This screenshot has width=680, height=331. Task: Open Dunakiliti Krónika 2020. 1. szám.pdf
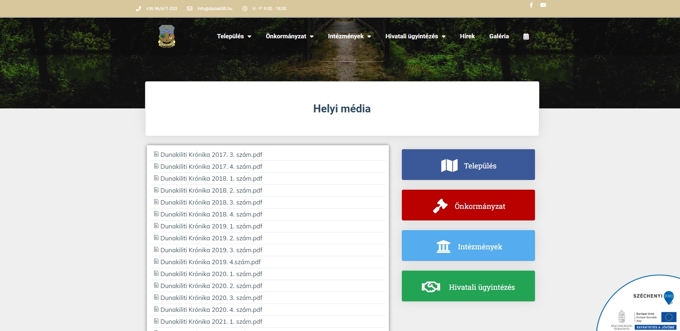click(211, 274)
